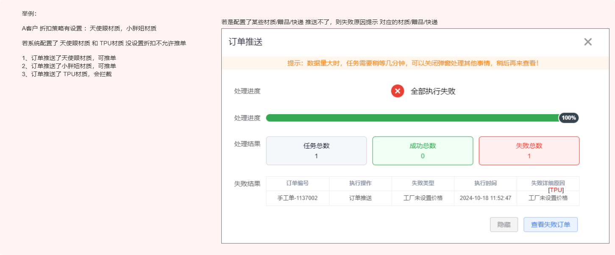Click the orange 提示 notice banner
Viewport: 615px width, 255px height.
coord(413,63)
